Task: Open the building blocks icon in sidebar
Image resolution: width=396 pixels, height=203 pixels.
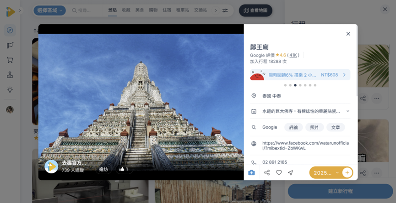Action: point(10,75)
